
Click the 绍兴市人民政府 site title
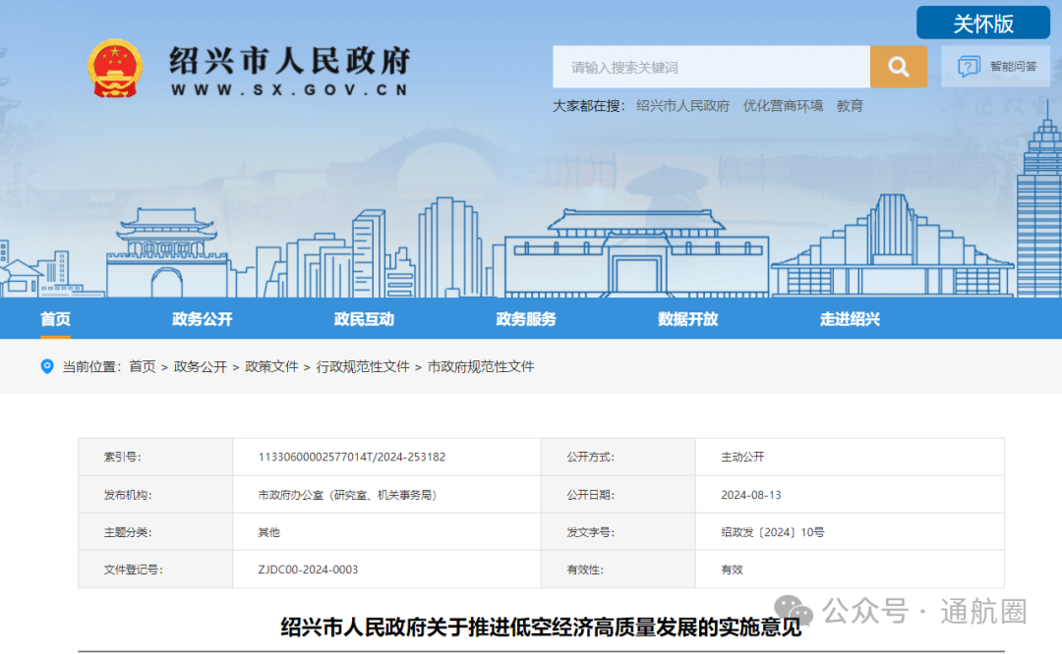[x=290, y=61]
